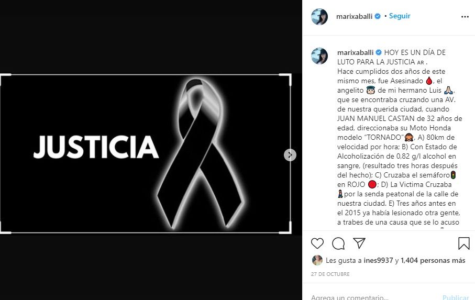Open ines9937 small avatar near likes

(317, 260)
